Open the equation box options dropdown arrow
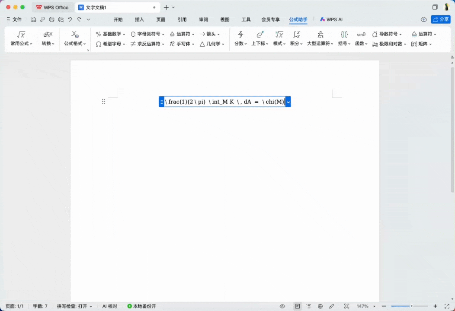455x311 pixels. pos(288,102)
